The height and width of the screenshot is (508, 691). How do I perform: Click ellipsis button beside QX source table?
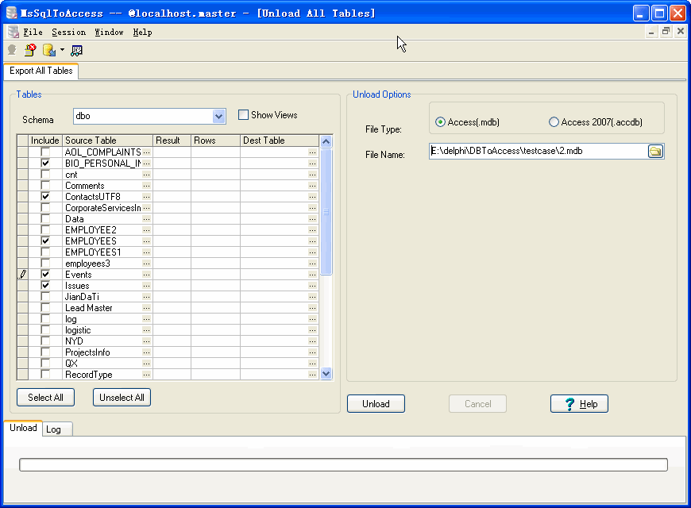pos(147,364)
